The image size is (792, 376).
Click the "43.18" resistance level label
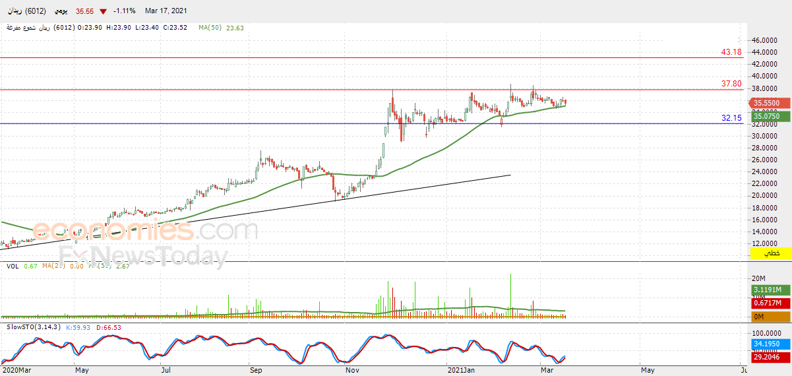coord(731,51)
